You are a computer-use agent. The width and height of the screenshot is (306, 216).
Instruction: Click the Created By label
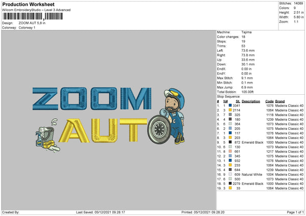[x=11, y=212]
